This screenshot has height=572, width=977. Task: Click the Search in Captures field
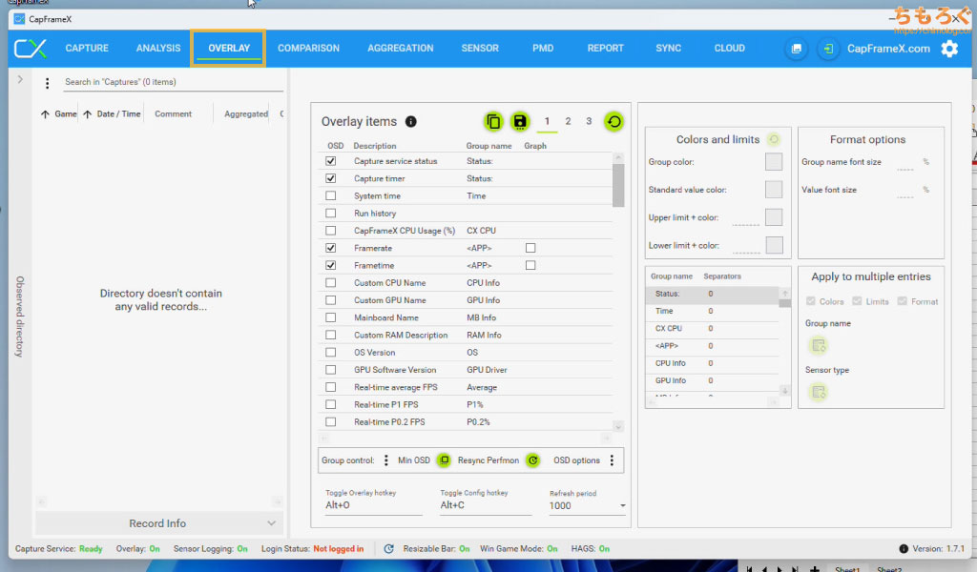[x=174, y=82]
